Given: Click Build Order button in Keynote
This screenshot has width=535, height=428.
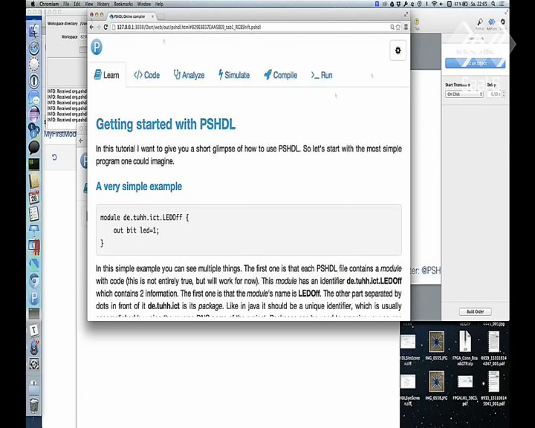Looking at the screenshot, I should tap(475, 311).
